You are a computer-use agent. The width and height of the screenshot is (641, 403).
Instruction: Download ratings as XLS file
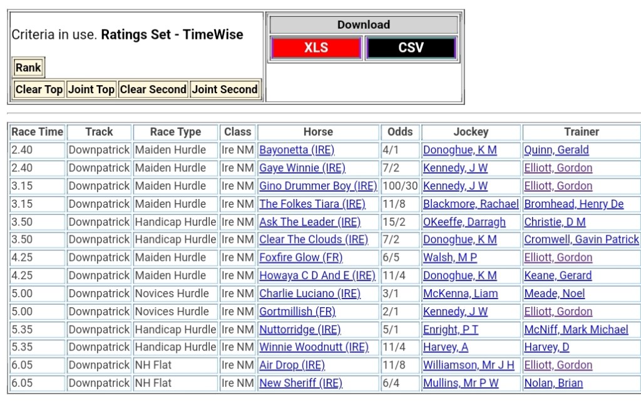coord(316,48)
